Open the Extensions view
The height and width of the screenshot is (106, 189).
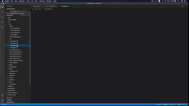[x=2, y=27]
